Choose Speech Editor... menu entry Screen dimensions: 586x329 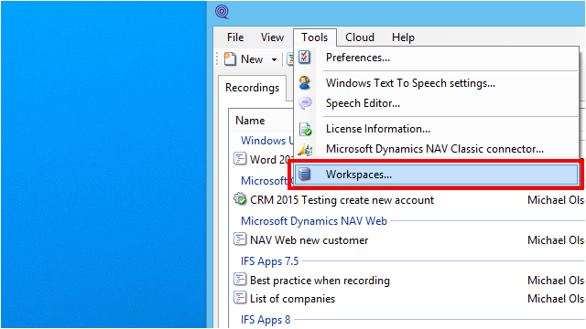436,103
